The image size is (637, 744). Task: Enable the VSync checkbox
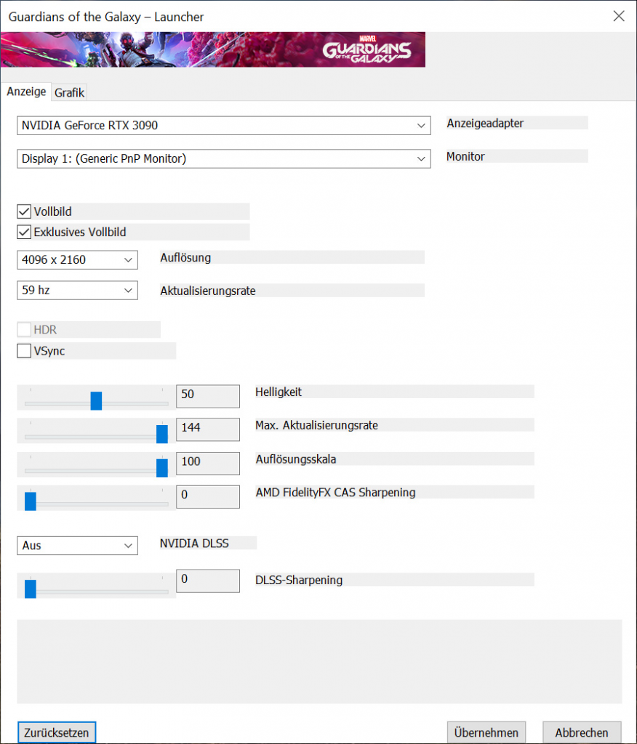coord(24,351)
